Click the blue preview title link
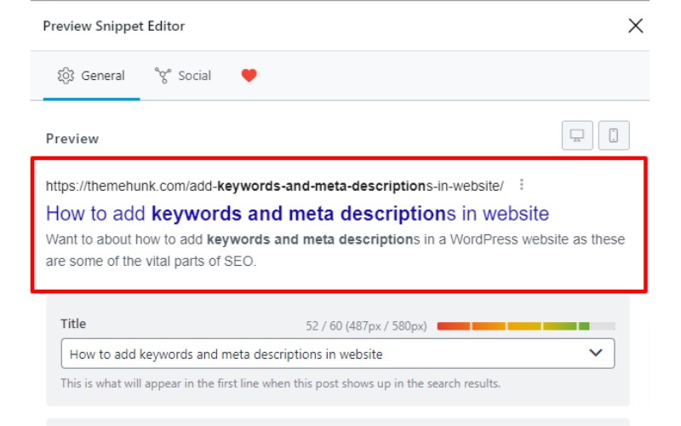The width and height of the screenshot is (681, 426). click(x=297, y=214)
